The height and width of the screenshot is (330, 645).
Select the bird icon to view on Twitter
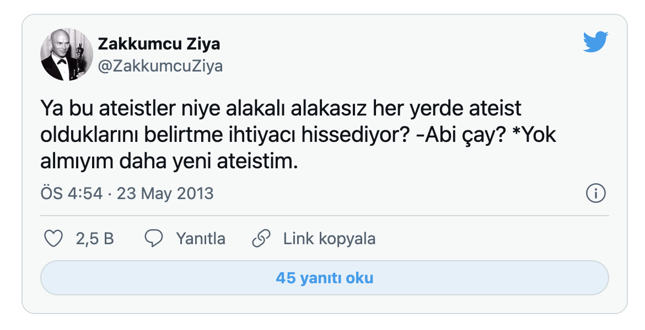tap(595, 40)
